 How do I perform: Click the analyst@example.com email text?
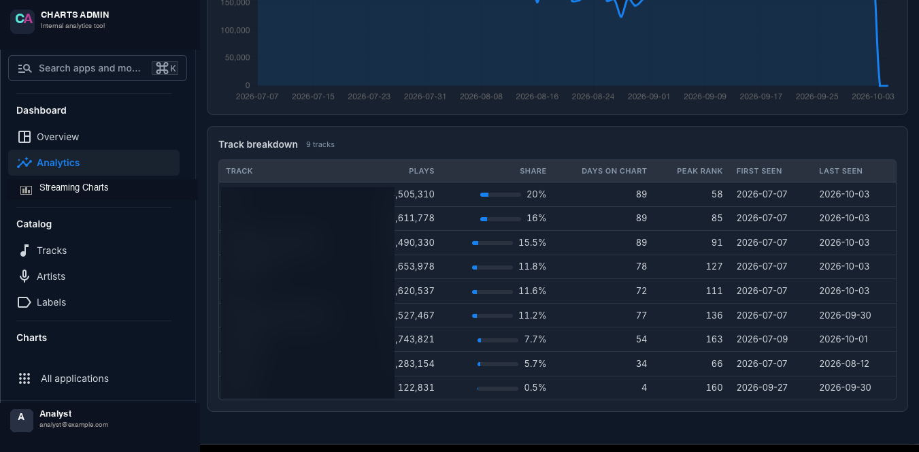click(x=73, y=425)
